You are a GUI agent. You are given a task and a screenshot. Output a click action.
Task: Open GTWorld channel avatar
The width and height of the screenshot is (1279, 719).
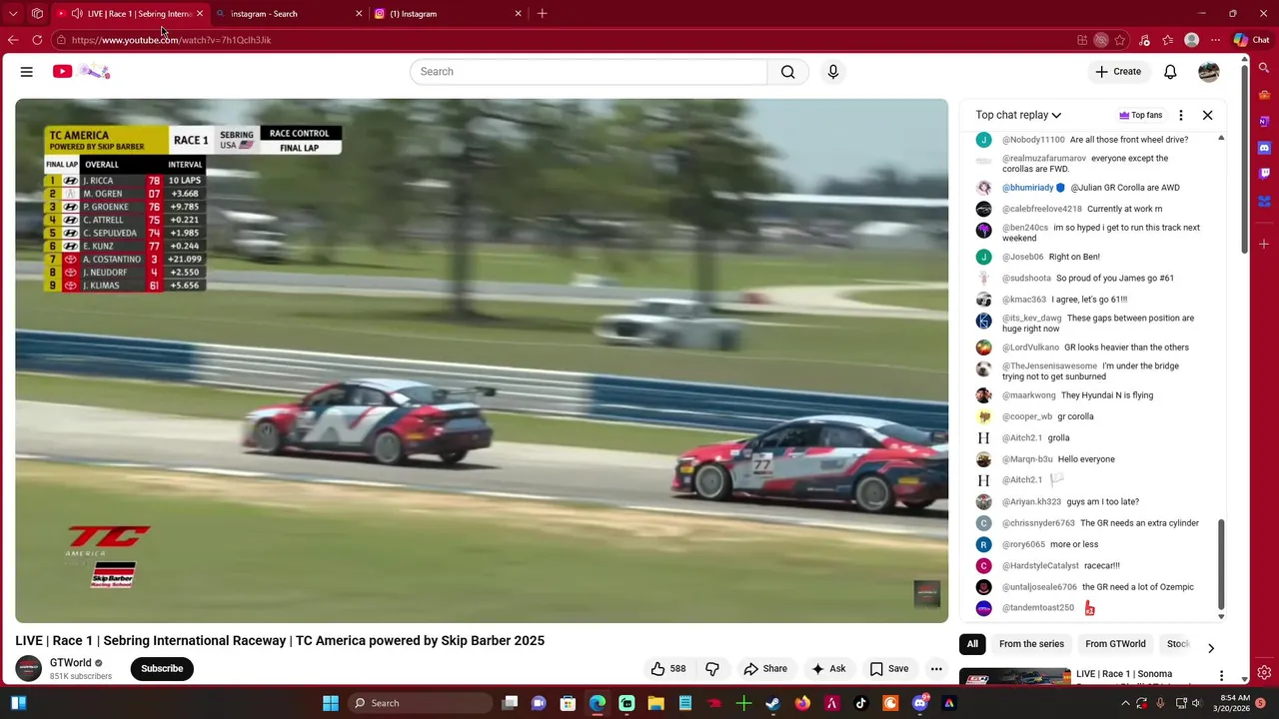point(28,669)
